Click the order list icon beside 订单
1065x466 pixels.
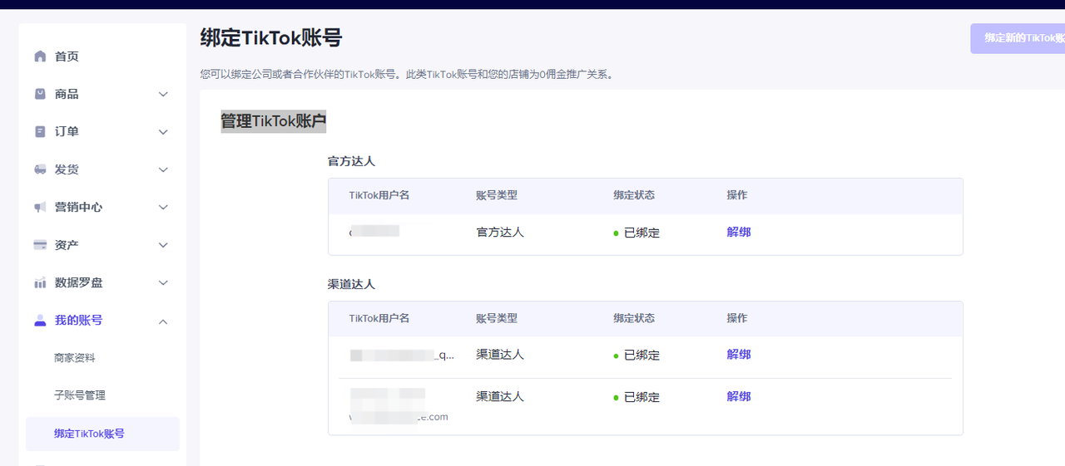coord(40,132)
